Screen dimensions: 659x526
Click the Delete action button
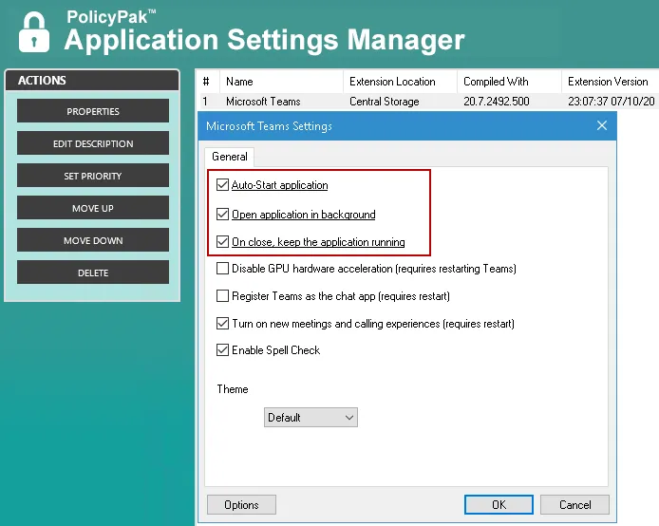tap(93, 273)
